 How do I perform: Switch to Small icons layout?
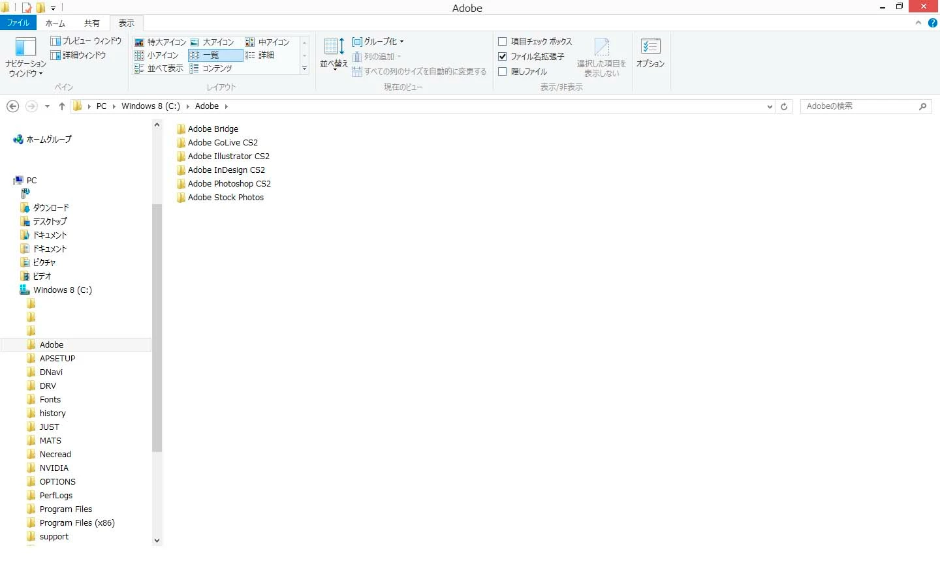tap(157, 55)
